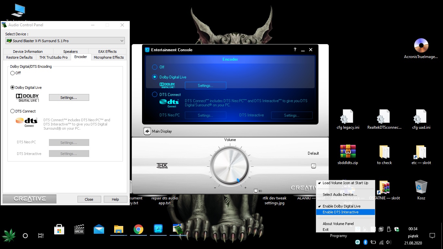
Task: Open the Microsoft Store taskbar icon
Action: [59, 229]
